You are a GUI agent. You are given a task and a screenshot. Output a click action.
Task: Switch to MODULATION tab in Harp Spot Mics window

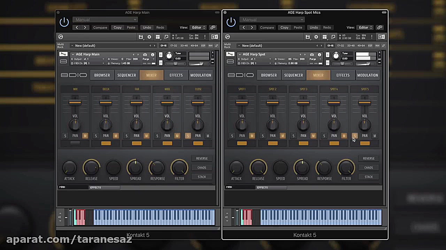coord(367,75)
